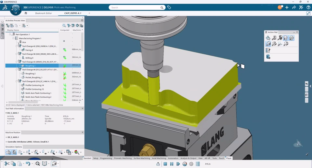This screenshot has width=312, height=168.
Task: Expand the DS_5_AXIS.1 machine position entry
Action: pyautogui.click(x=6, y=137)
